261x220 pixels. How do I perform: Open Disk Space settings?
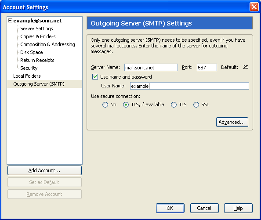click(32, 52)
